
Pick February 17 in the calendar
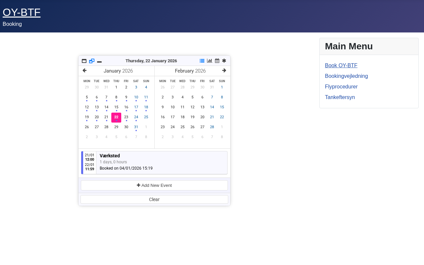(x=173, y=117)
